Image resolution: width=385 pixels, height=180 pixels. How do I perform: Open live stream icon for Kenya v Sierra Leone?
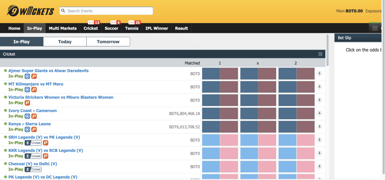click(x=28, y=129)
